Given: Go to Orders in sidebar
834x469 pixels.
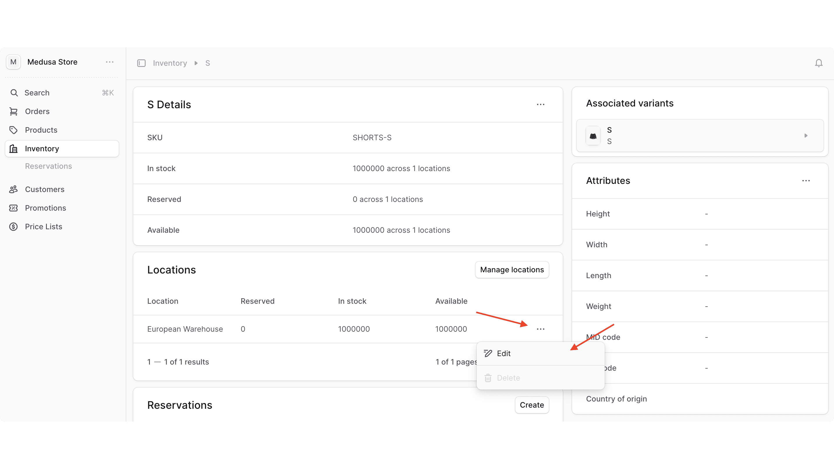Looking at the screenshot, I should pyautogui.click(x=37, y=111).
